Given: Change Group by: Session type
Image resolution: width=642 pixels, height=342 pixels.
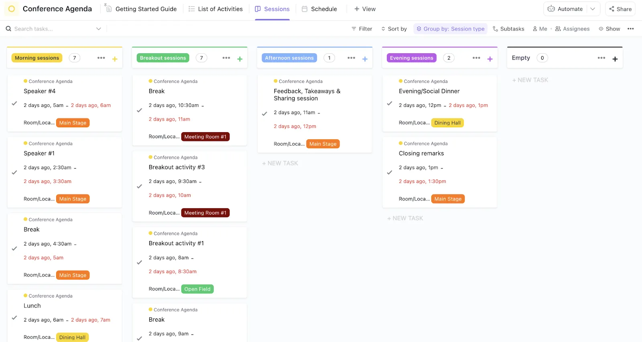Looking at the screenshot, I should click(451, 29).
